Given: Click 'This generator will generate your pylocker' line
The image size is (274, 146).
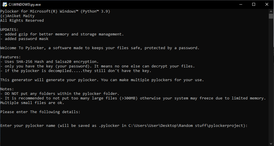Looking at the screenshot, I should click(102, 80).
